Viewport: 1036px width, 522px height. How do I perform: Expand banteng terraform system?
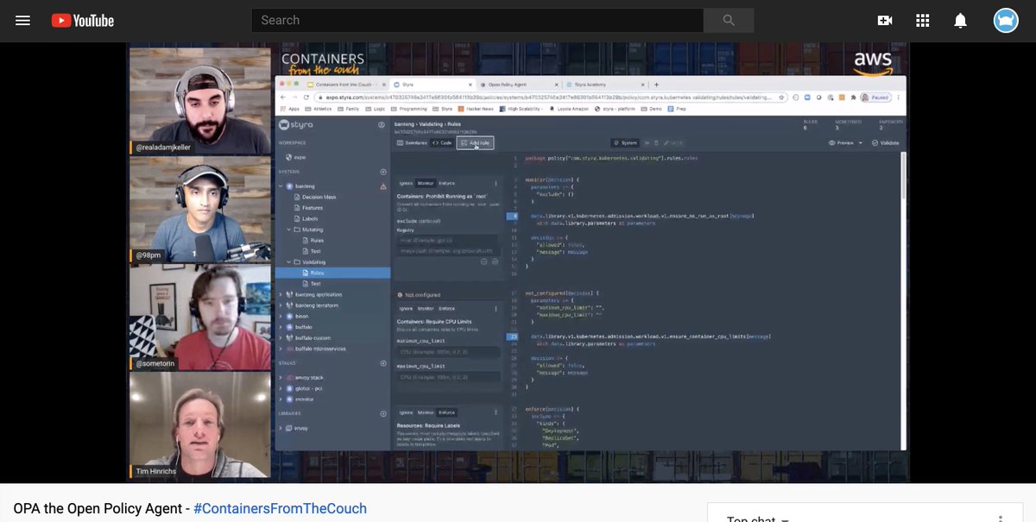click(x=281, y=305)
